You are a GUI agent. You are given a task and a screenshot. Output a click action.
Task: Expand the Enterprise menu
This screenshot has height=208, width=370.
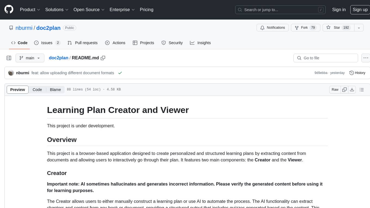(x=122, y=10)
